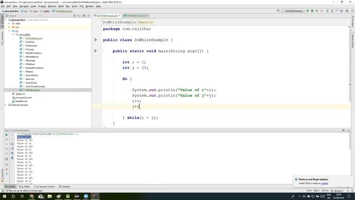Toggle the Project side tool window button
355x200 pixels.
point(2,21)
